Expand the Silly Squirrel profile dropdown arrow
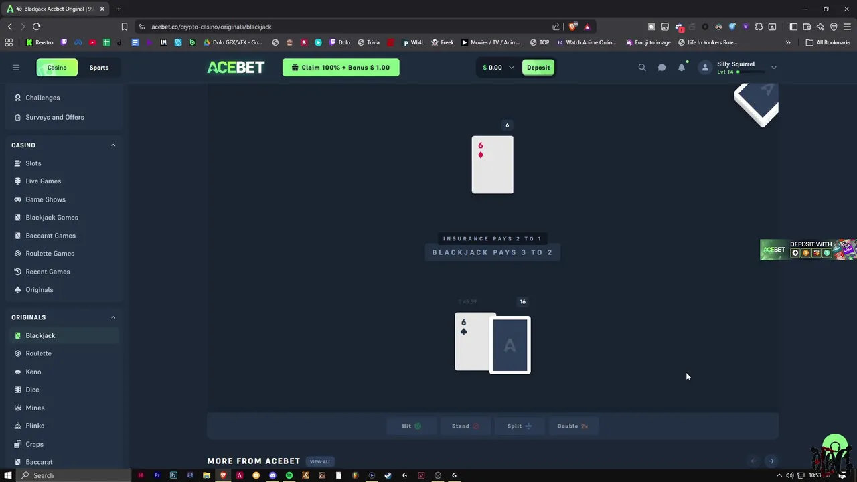Screen dimensions: 857x482 [x=774, y=67]
